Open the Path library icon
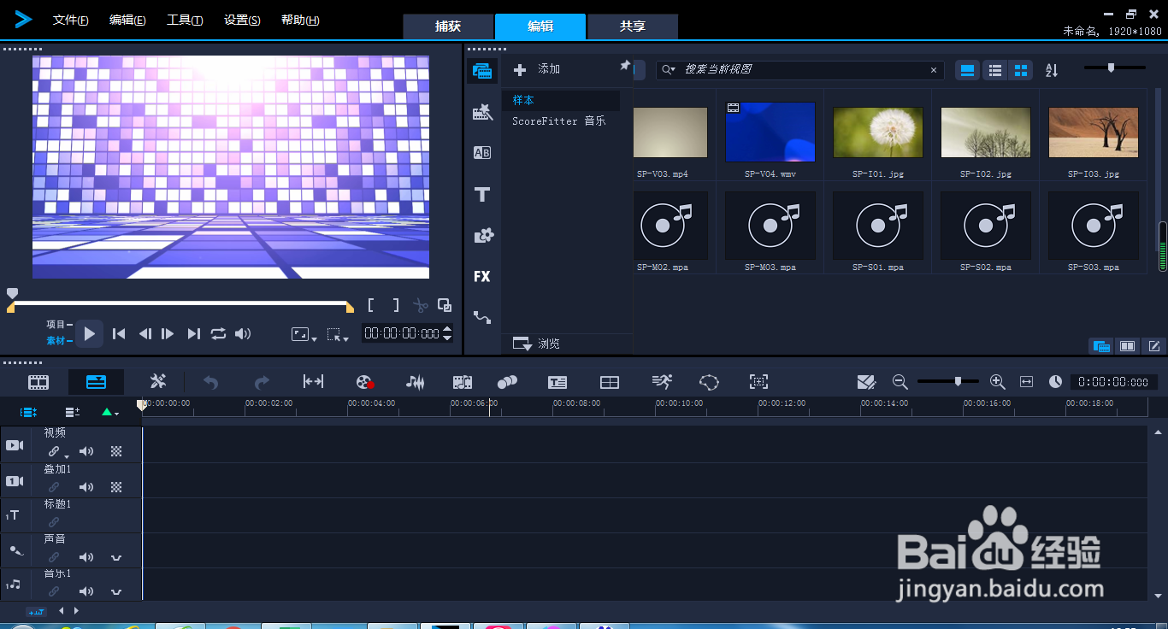This screenshot has width=1168, height=629. click(482, 318)
